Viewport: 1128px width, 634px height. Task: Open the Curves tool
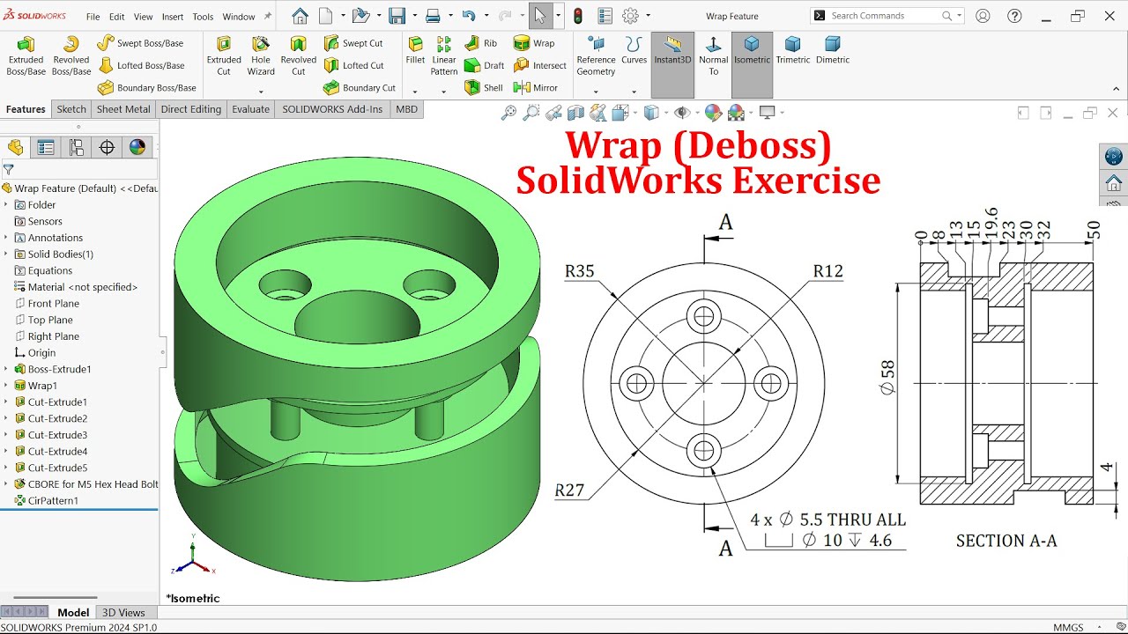(634, 51)
